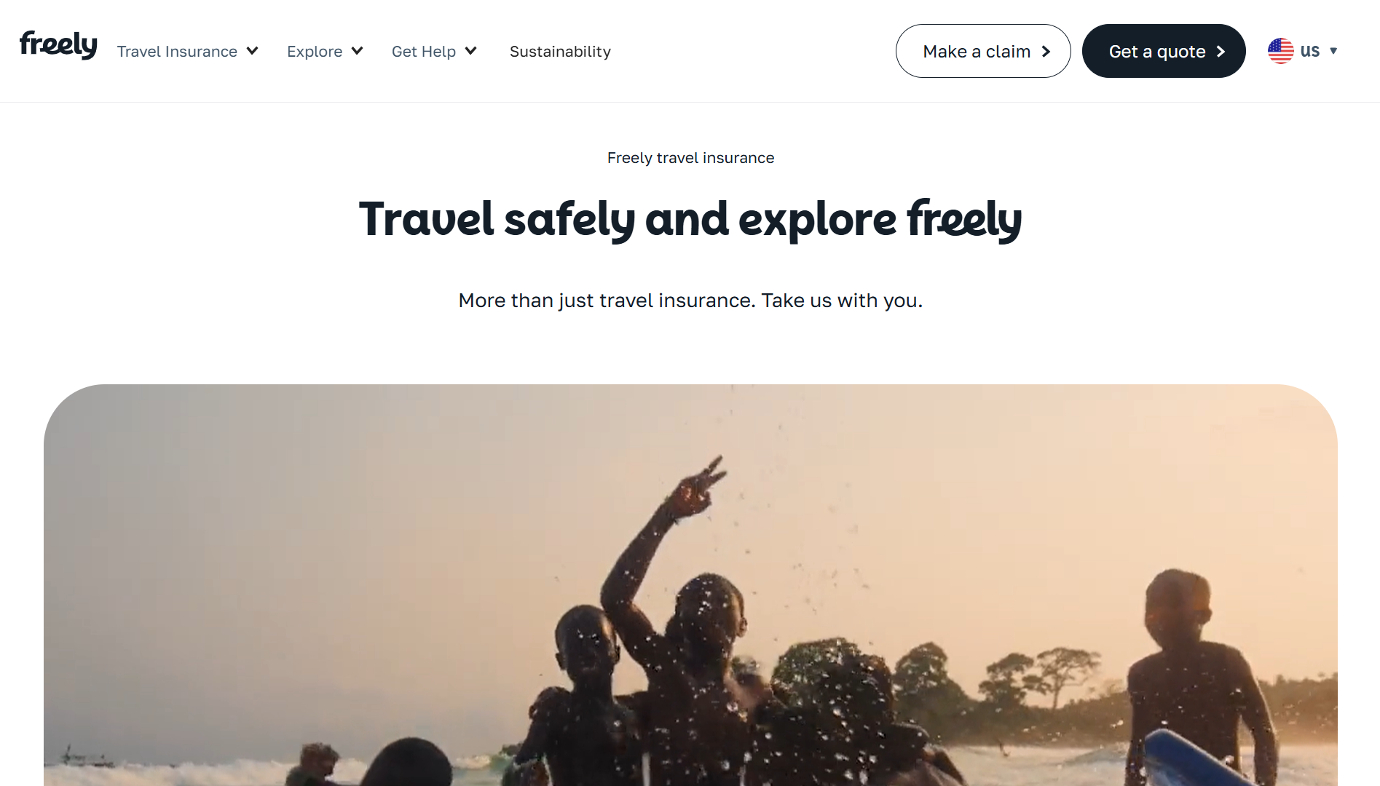This screenshot has width=1380, height=786.
Task: Click the arrow icon in Make a claim
Action: [1046, 52]
